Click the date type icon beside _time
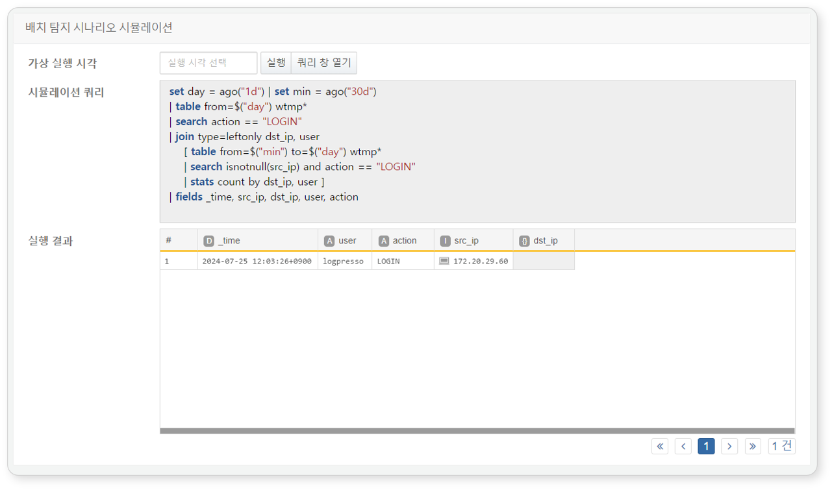The width and height of the screenshot is (832, 490). coord(208,241)
